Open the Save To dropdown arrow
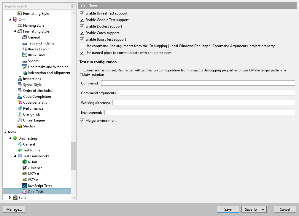This screenshot has width=299, height=216. click(x=263, y=210)
